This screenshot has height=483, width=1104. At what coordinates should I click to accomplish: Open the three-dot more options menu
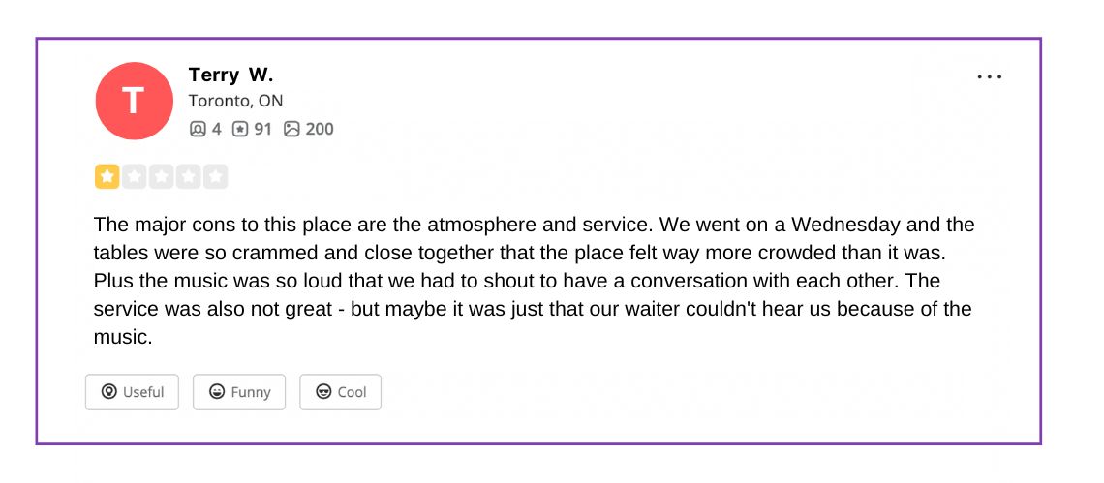[989, 76]
